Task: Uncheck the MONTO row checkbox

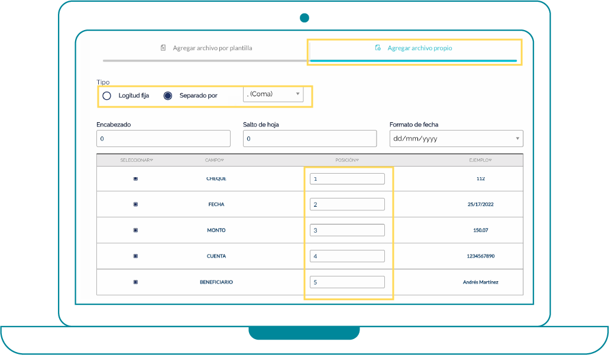Action: [x=135, y=230]
